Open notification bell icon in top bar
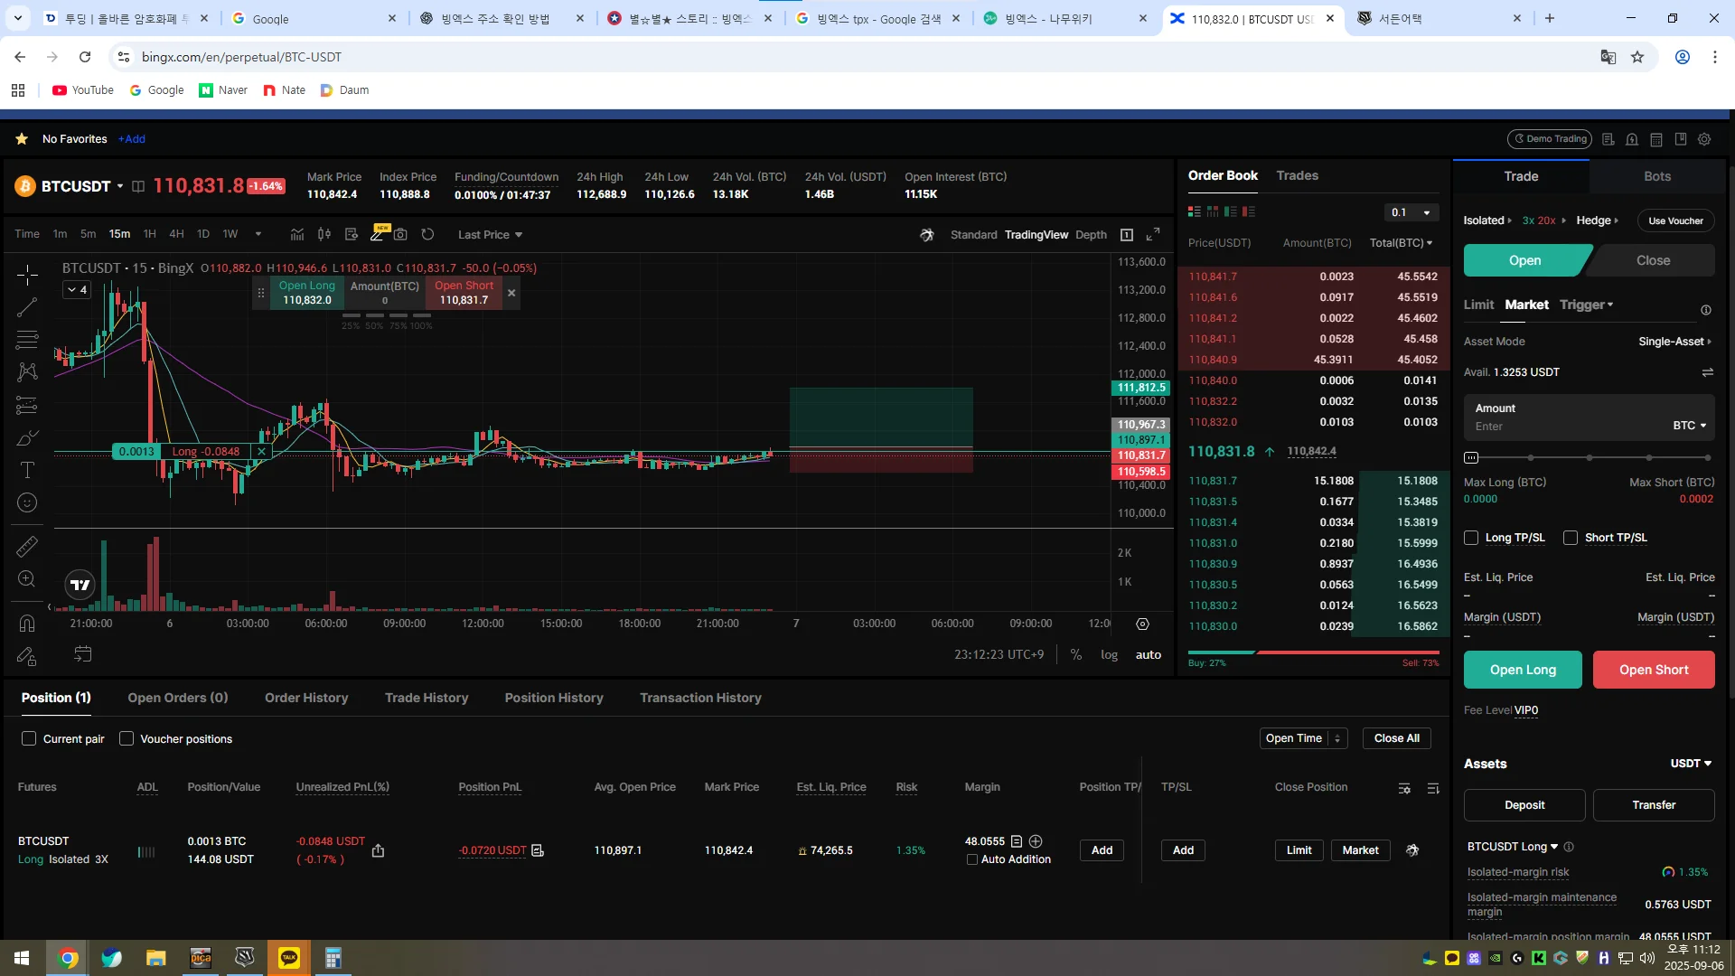This screenshot has height=976, width=1735. tap(1632, 139)
